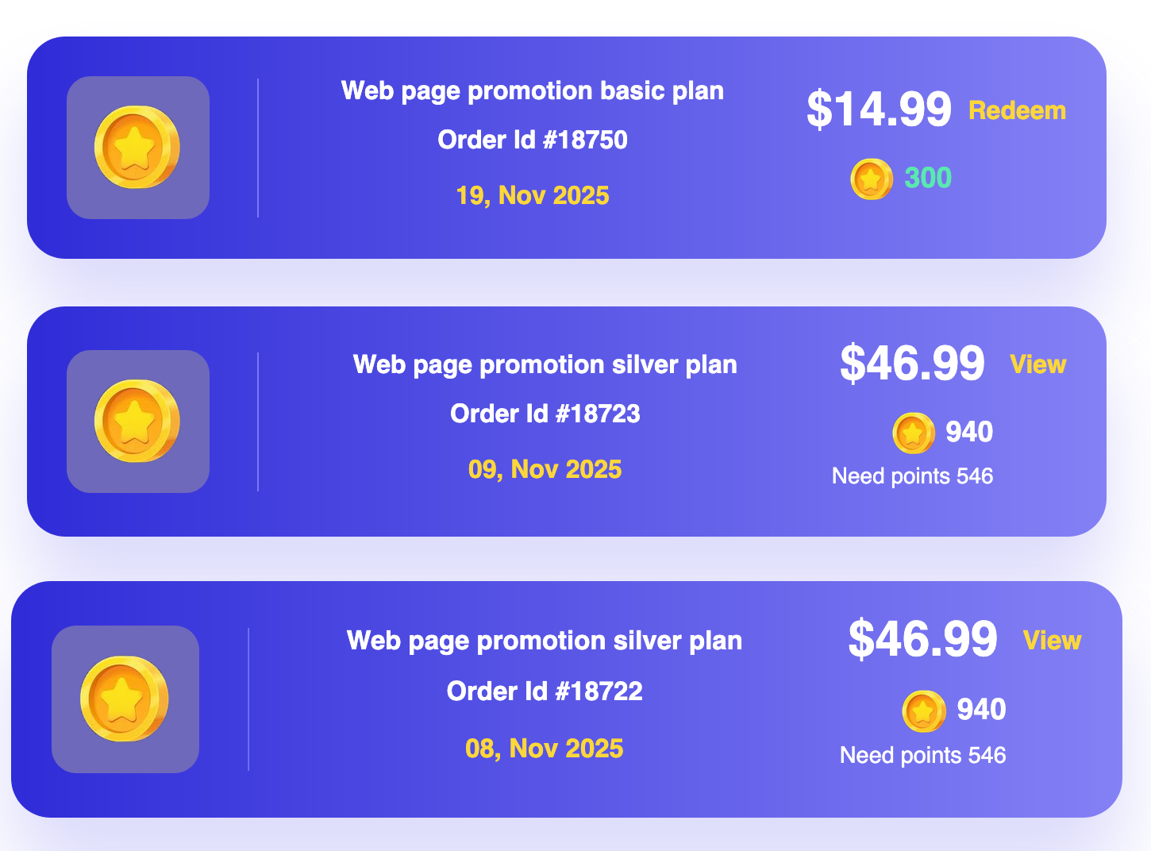Click small coin beside 940 on order #18723

click(x=913, y=433)
